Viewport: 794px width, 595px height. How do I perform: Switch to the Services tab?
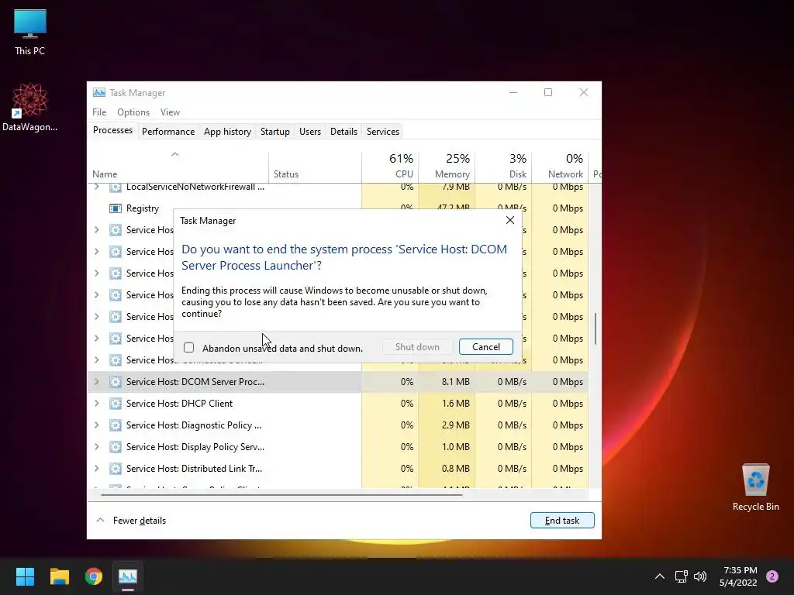[x=383, y=132]
